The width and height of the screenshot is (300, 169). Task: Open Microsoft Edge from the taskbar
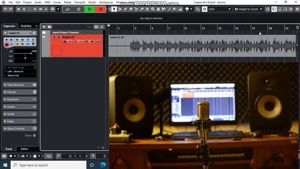tap(103, 165)
